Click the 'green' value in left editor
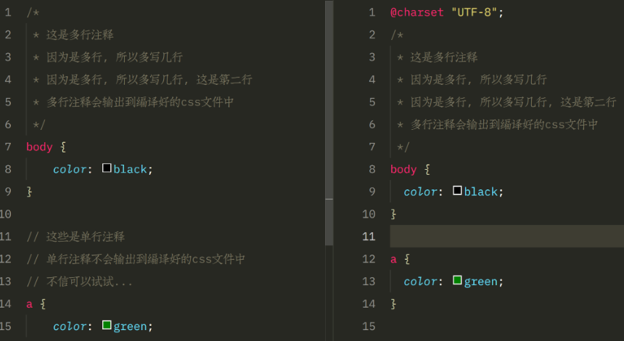624x341 pixels. pyautogui.click(x=130, y=326)
